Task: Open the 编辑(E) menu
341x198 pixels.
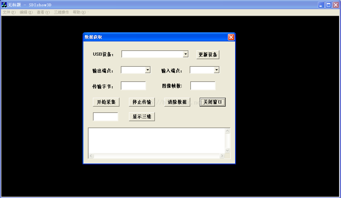Action: 26,12
